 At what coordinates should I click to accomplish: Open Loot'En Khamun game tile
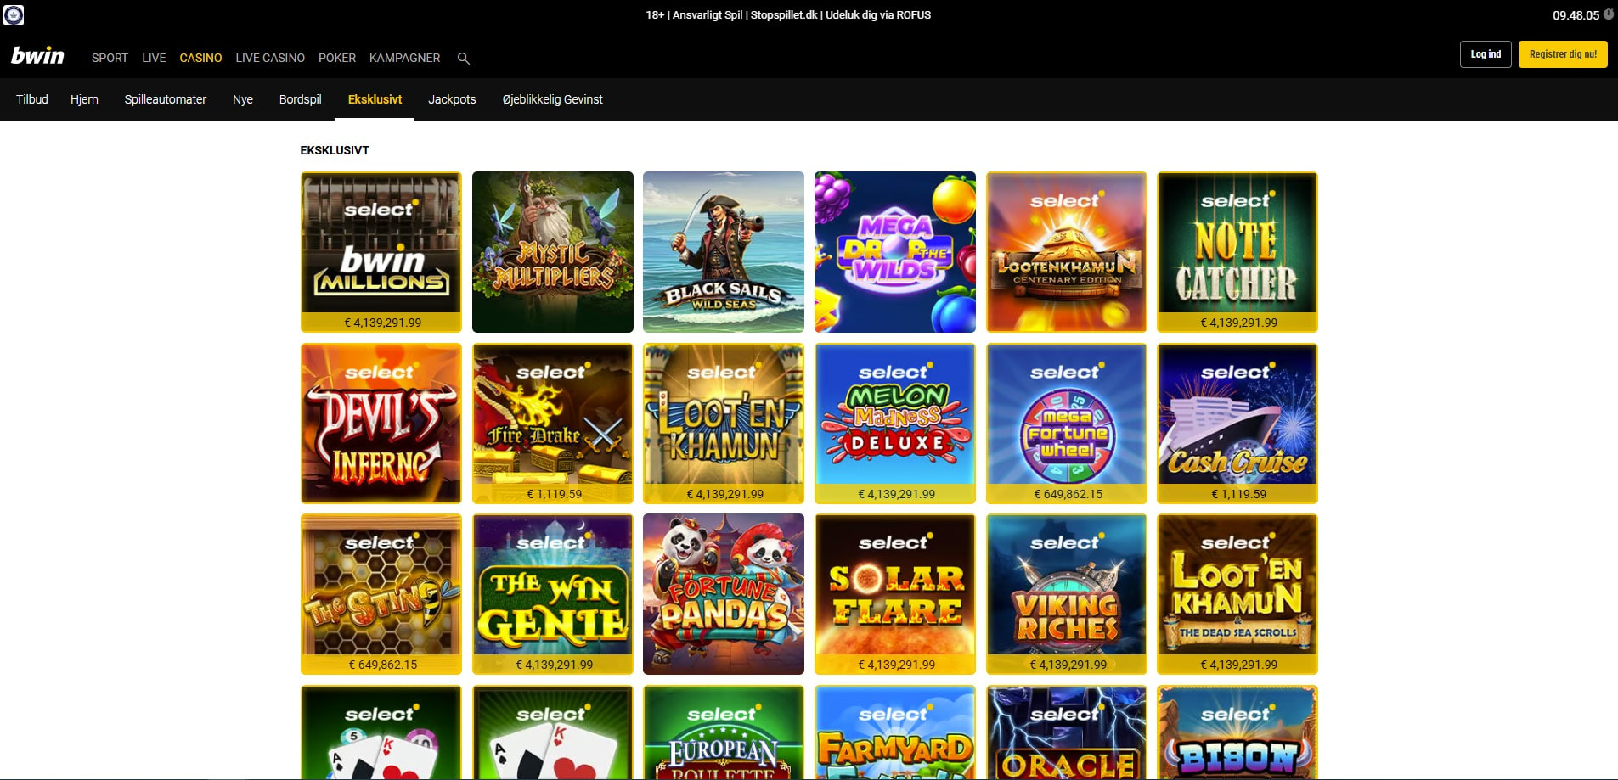[724, 424]
